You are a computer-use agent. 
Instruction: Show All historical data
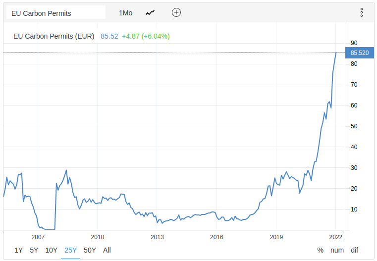point(107,250)
